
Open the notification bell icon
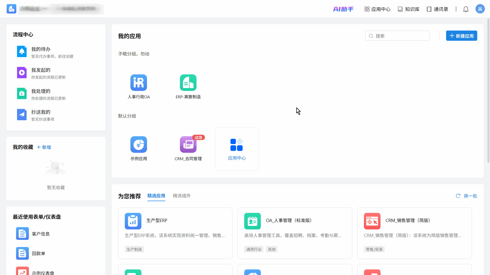(x=466, y=9)
